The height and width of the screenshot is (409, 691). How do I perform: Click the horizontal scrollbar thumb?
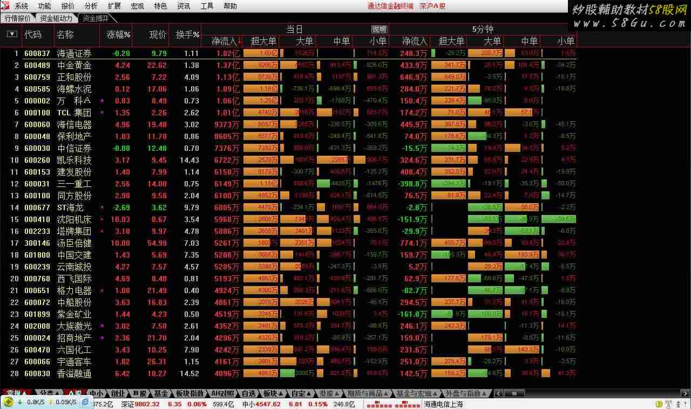click(x=514, y=393)
